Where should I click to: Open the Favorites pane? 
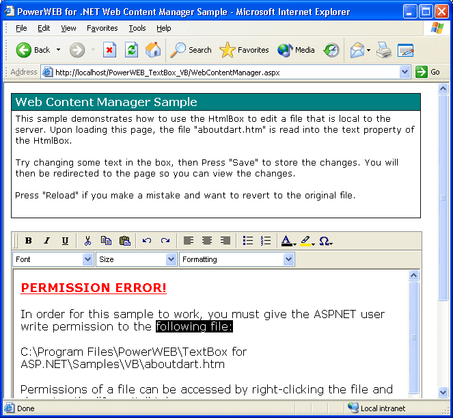click(x=244, y=50)
